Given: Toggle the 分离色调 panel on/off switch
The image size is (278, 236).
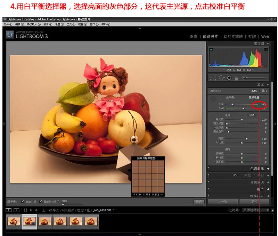Looking at the screenshot, I should pyautogui.click(x=208, y=182).
